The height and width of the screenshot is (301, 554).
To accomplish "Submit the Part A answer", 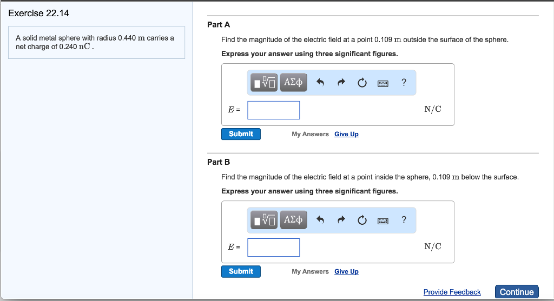I will 241,134.
